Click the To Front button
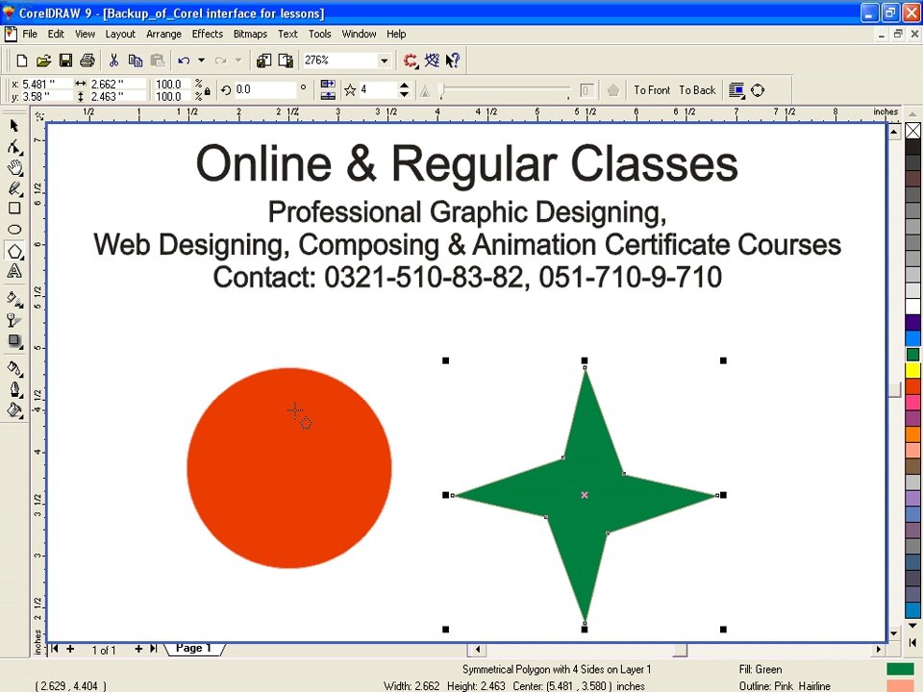923x692 pixels. click(652, 90)
